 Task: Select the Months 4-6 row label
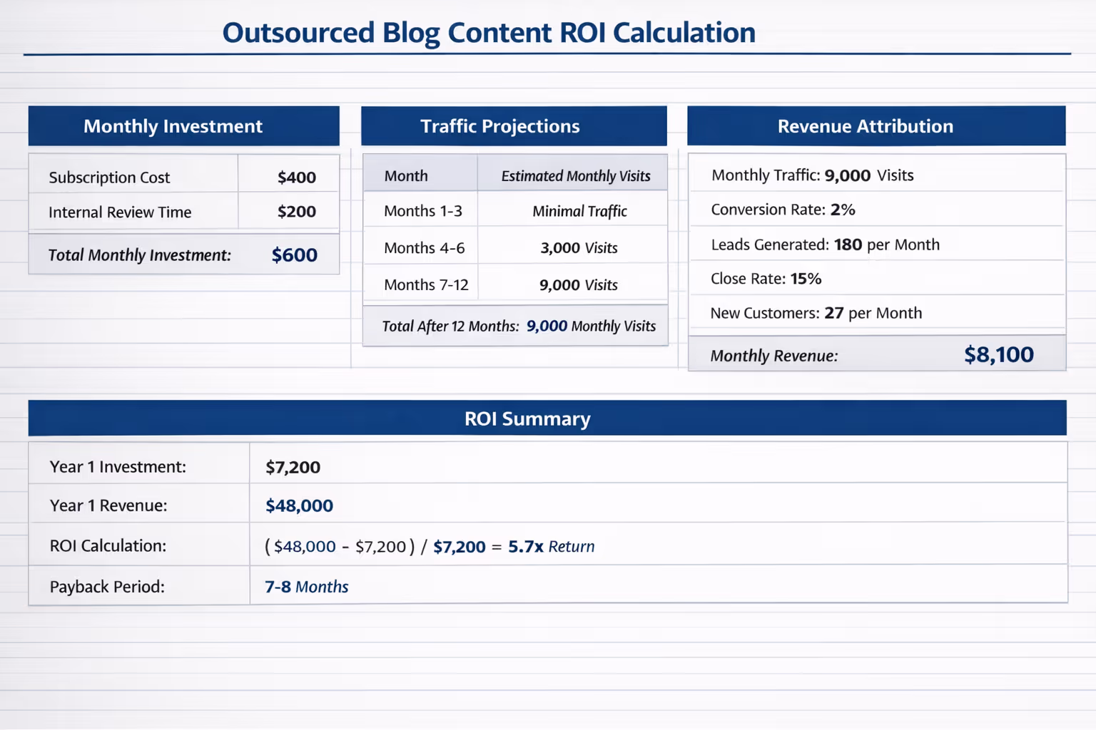point(424,248)
